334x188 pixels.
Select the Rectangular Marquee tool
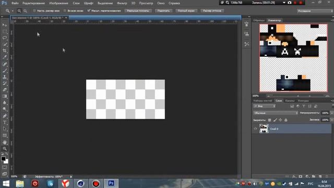pos(5,32)
